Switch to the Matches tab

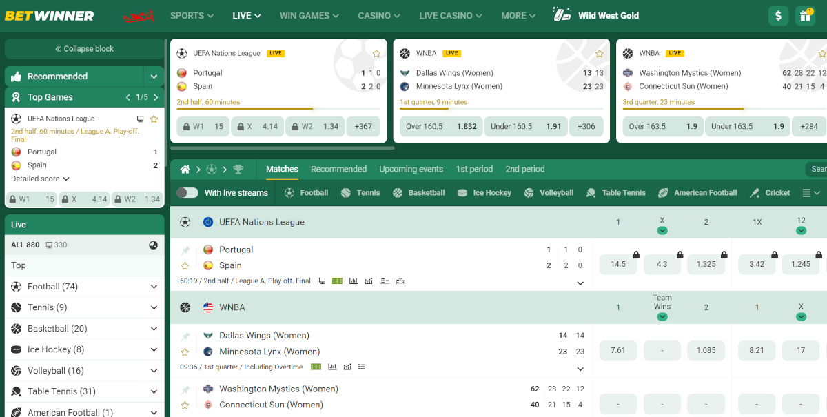pyautogui.click(x=282, y=170)
